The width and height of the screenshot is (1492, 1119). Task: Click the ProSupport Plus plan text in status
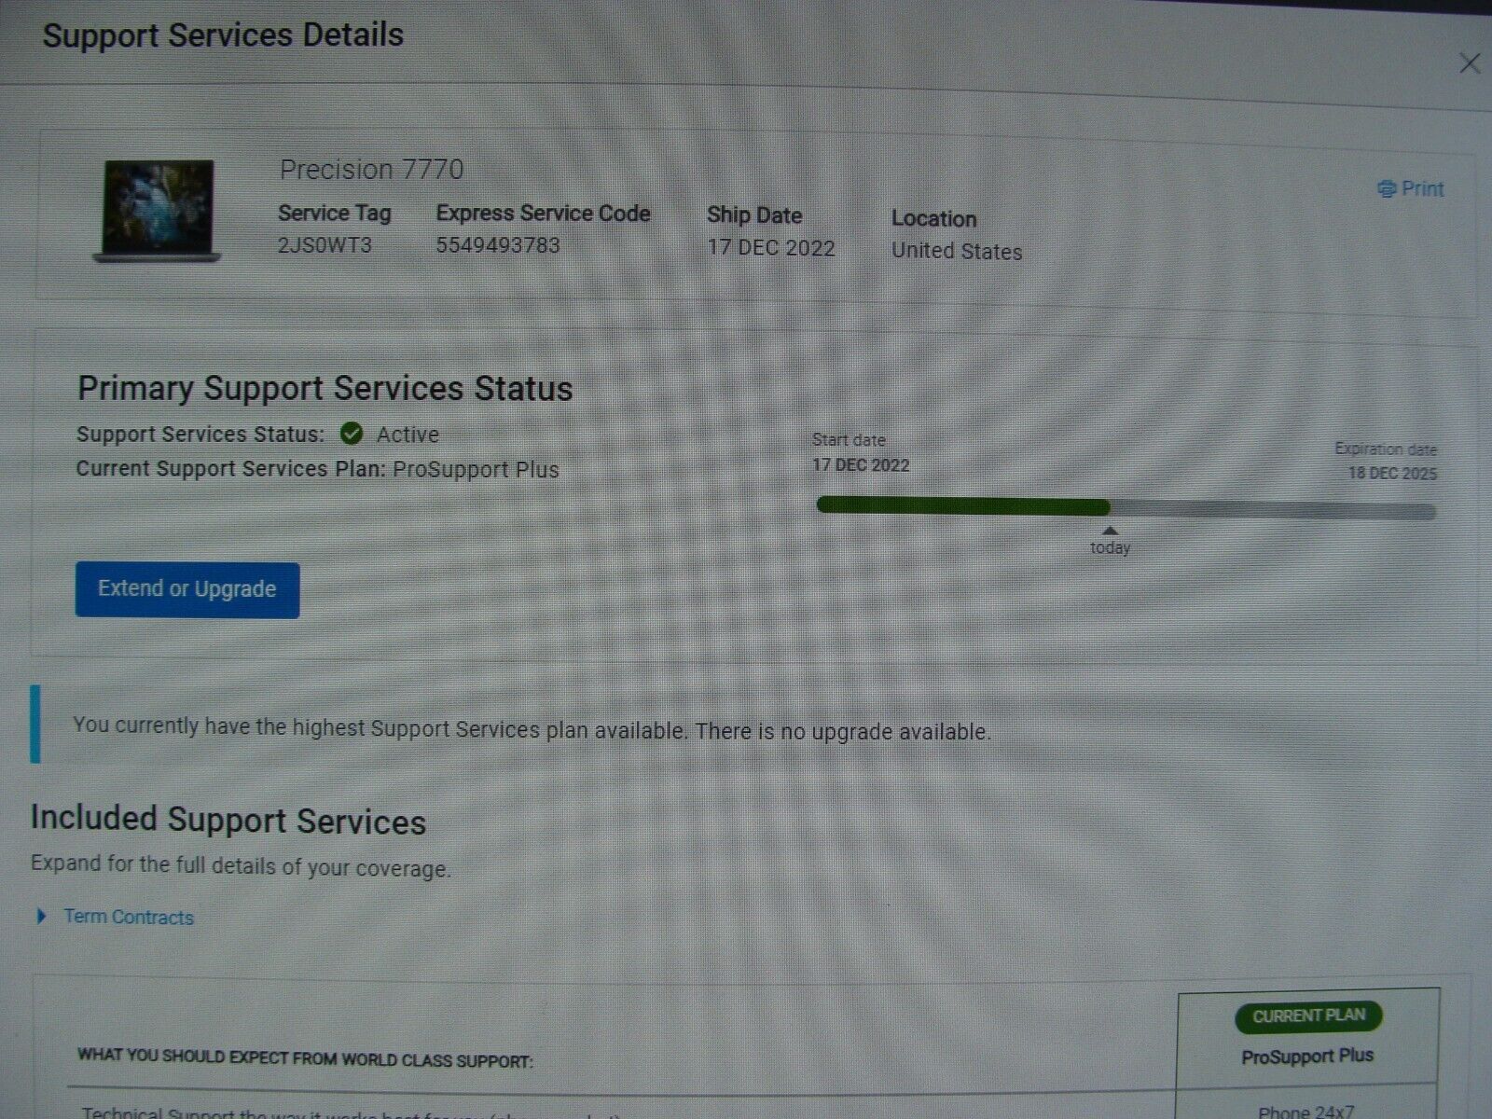(x=476, y=469)
